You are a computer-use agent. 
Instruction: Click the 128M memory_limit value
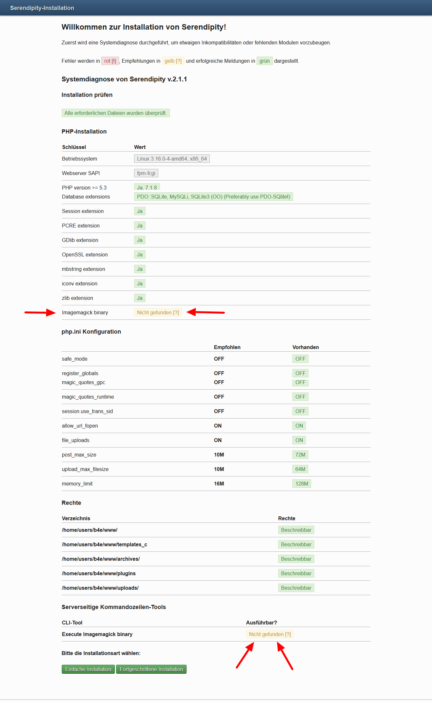[302, 484]
